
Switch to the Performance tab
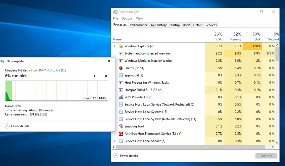139,25
